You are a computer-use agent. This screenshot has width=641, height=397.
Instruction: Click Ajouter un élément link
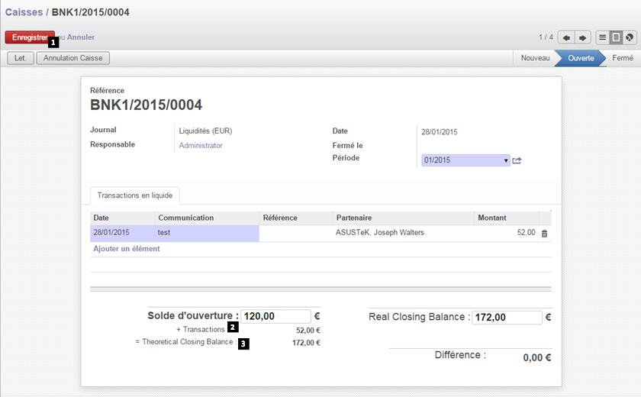pyautogui.click(x=127, y=249)
